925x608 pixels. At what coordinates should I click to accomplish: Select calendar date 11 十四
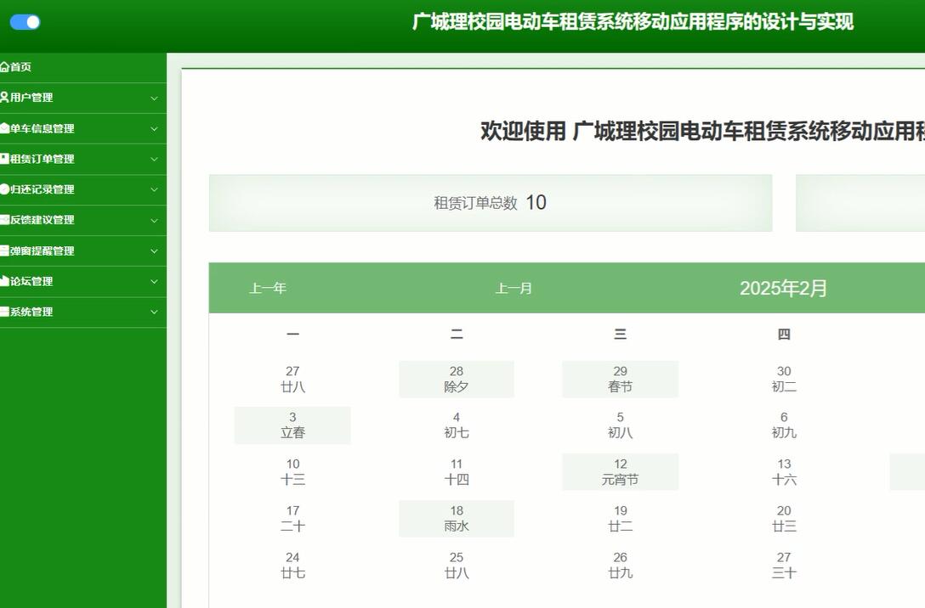tap(457, 472)
